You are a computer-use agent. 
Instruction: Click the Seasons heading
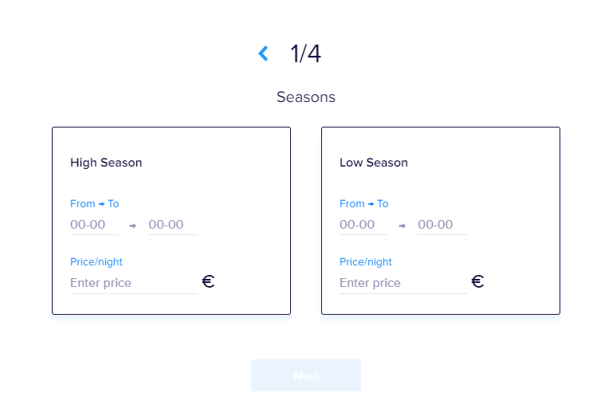[x=306, y=97]
